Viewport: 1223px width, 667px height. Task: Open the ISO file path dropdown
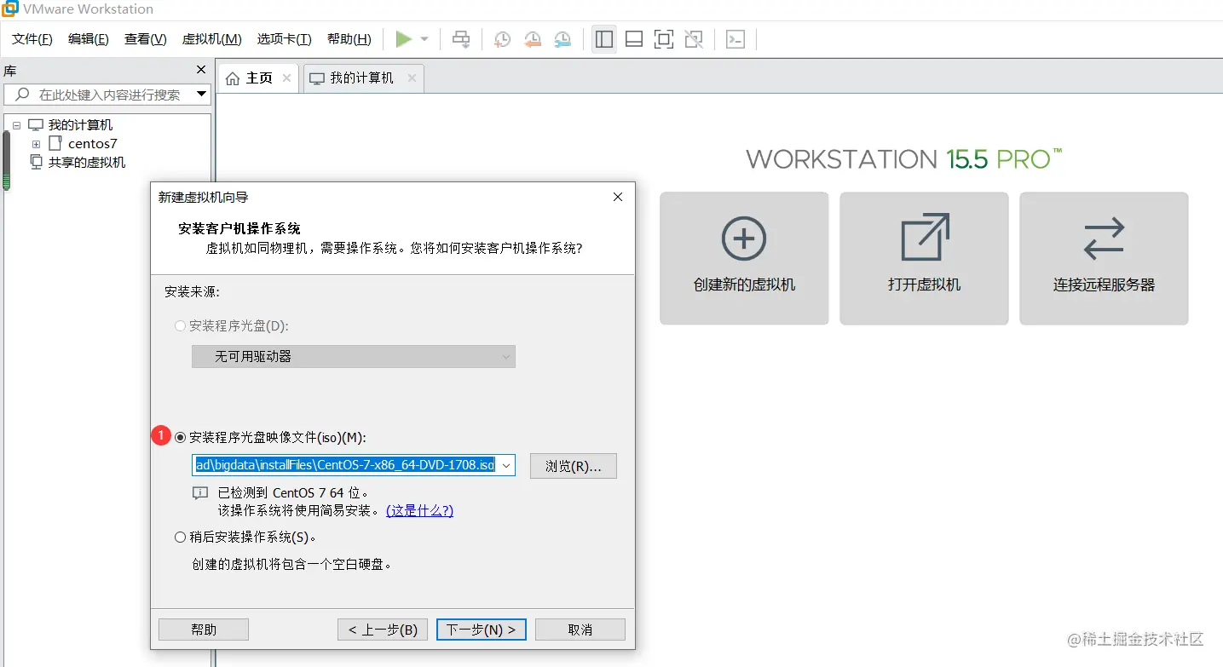click(x=506, y=465)
